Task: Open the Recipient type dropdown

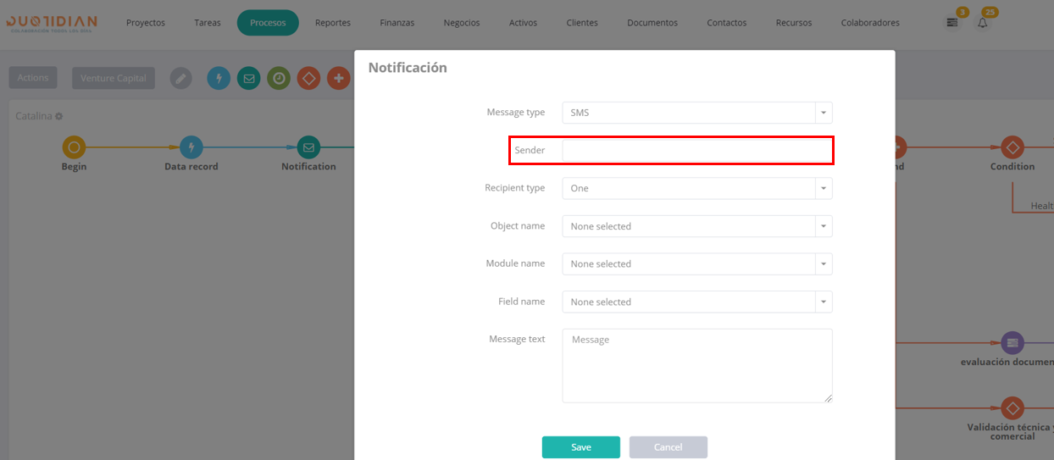Action: click(697, 188)
